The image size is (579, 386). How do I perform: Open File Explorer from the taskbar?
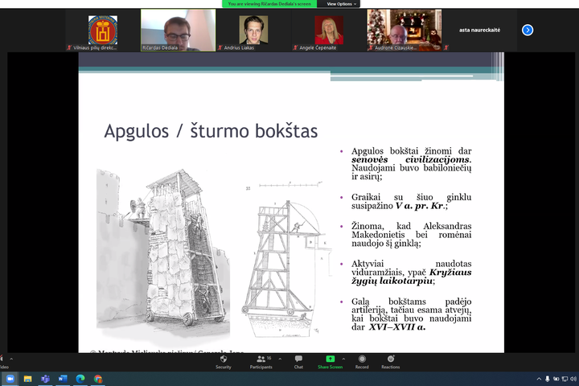point(27,379)
